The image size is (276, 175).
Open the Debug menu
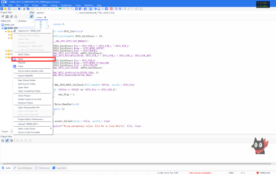click(x=54, y=5)
